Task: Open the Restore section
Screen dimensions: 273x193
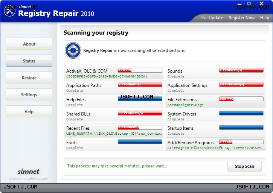Action: point(29,78)
